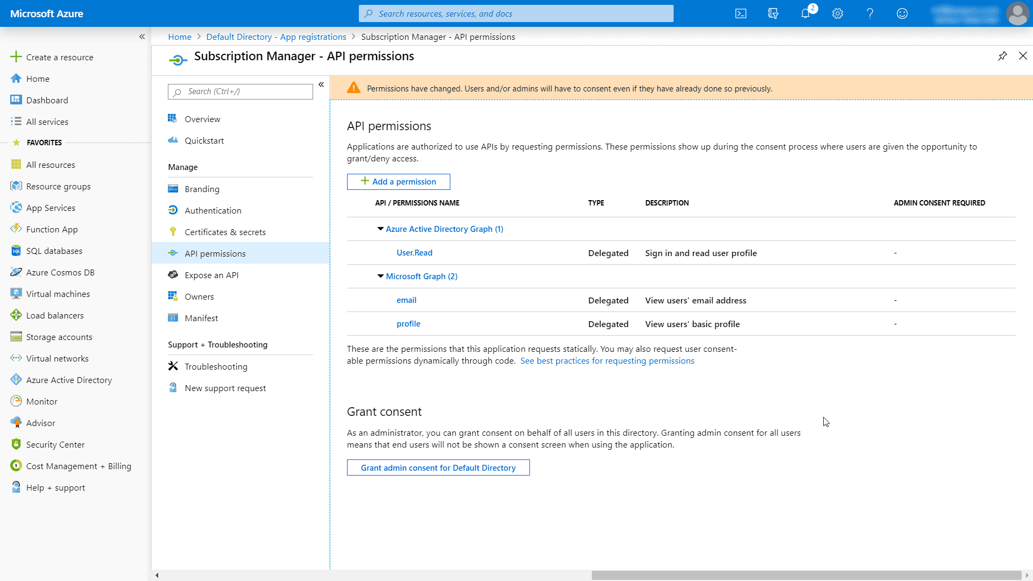Grant admin consent for Default Directory
The image size is (1033, 581).
[x=438, y=467]
